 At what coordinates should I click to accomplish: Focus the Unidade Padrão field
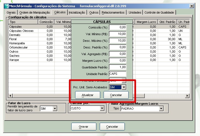117,74
